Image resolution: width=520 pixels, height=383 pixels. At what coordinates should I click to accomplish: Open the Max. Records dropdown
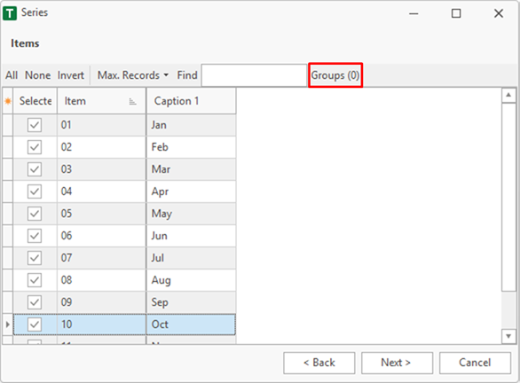pyautogui.click(x=132, y=75)
